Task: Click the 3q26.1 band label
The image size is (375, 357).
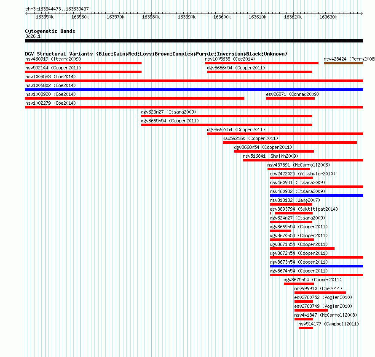Action: point(33,36)
